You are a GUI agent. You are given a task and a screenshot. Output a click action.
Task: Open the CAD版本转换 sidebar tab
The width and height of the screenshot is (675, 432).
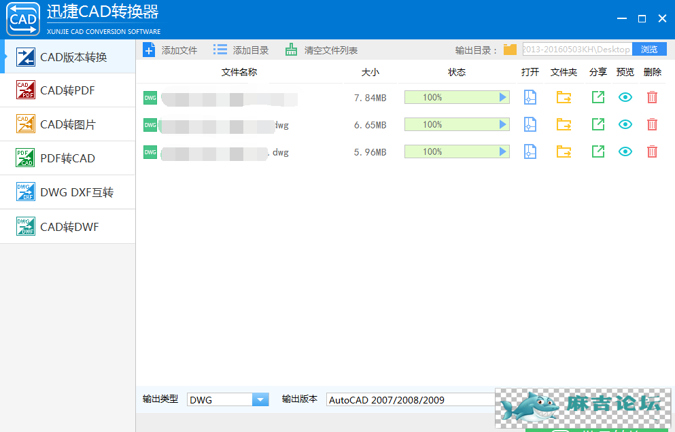point(67,57)
